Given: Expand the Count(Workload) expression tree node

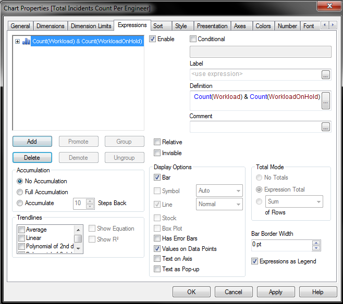Looking at the screenshot, I should coord(18,41).
